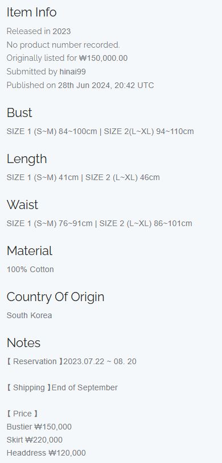Open the hinai99 submitter profile link
The height and width of the screenshot is (463, 222).
point(72,72)
